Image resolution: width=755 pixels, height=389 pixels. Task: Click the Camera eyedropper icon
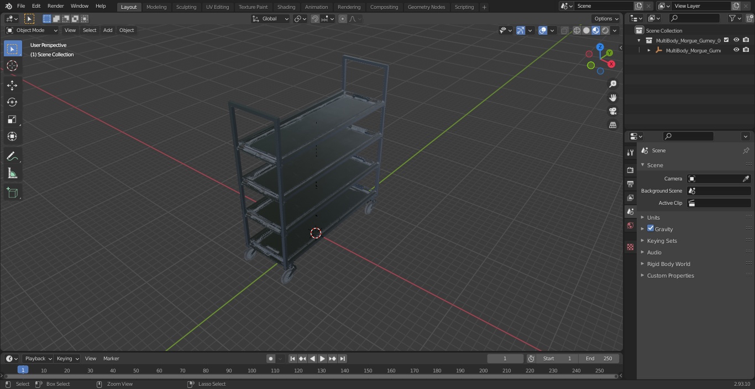pos(746,179)
